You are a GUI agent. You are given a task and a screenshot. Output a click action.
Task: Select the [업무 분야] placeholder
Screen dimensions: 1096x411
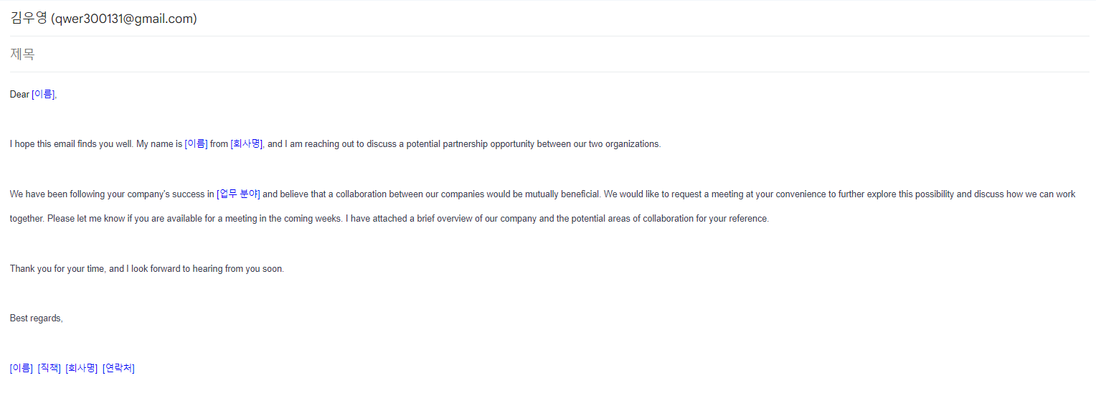click(238, 194)
